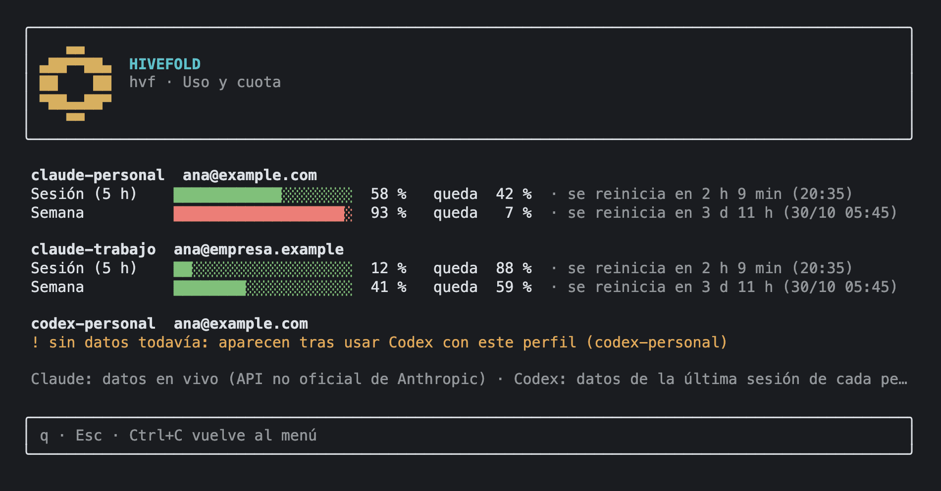The height and width of the screenshot is (491, 941).
Task: Click the 'queda 7 %' remaining value
Action: [x=483, y=213]
